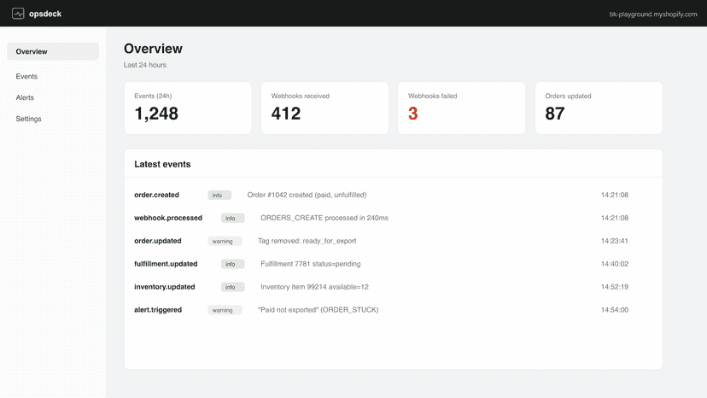Click timestamp 14:23:41
The height and width of the screenshot is (398, 707).
(614, 241)
